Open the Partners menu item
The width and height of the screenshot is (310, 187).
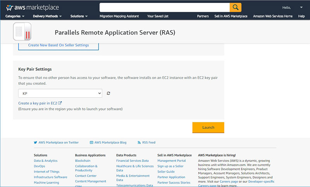point(203,16)
